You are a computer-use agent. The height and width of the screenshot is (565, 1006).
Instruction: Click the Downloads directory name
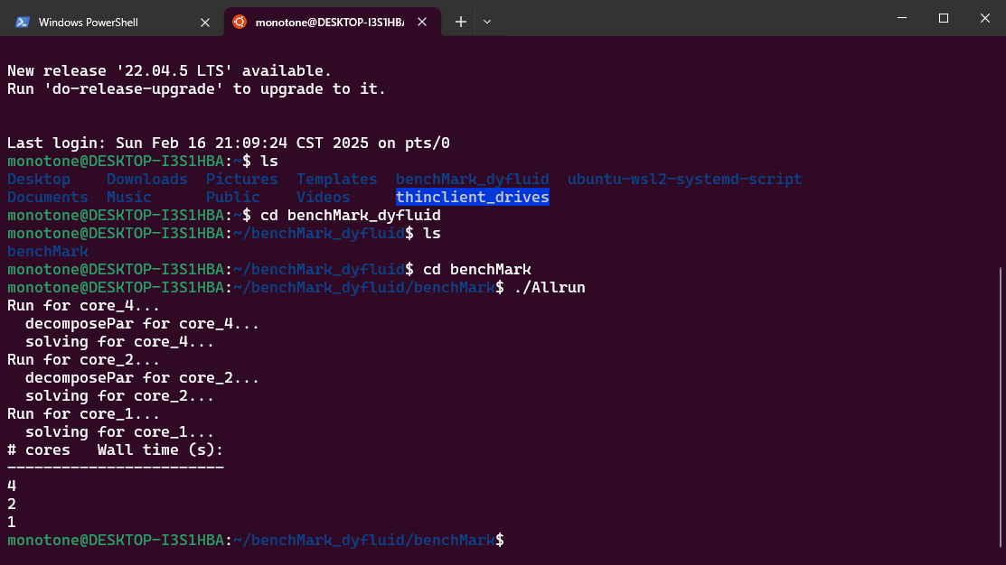147,179
